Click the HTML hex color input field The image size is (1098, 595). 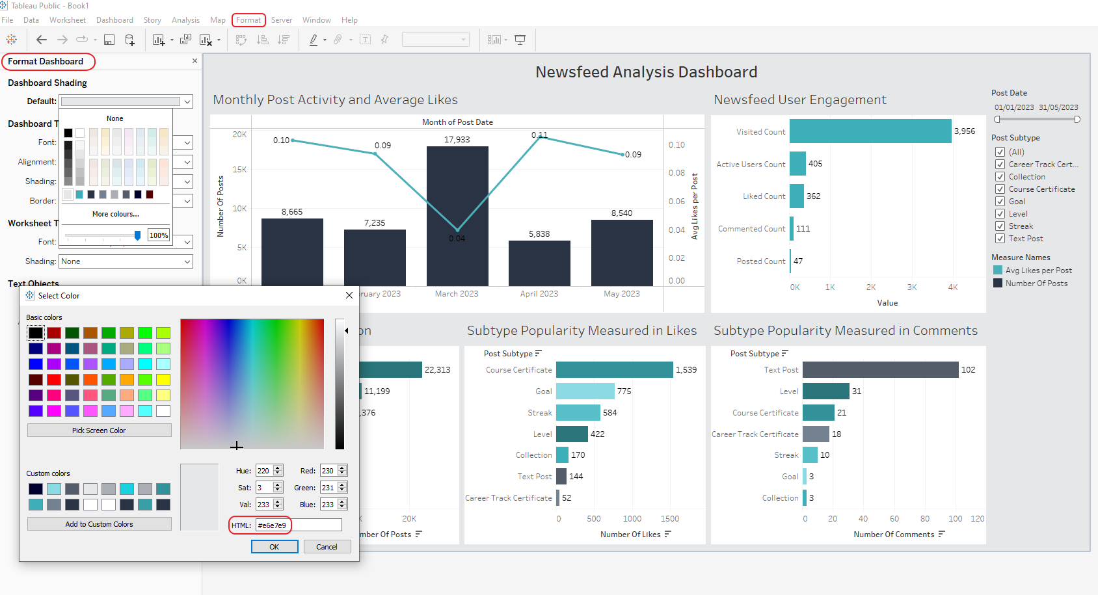point(299,525)
